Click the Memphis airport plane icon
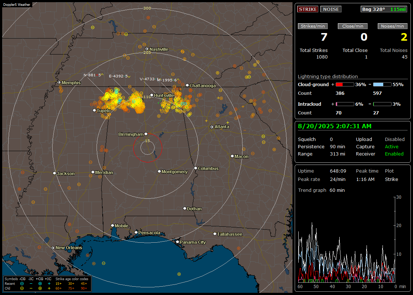The image size is (413, 295). (59, 82)
